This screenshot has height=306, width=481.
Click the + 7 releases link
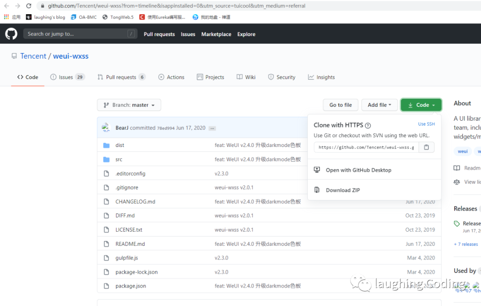466,244
